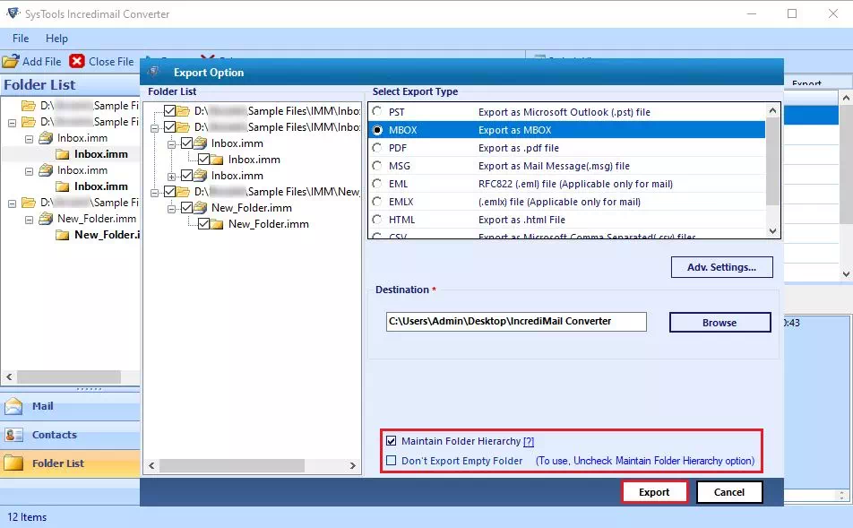
Task: Open Adv. Settings...
Action: coord(721,267)
